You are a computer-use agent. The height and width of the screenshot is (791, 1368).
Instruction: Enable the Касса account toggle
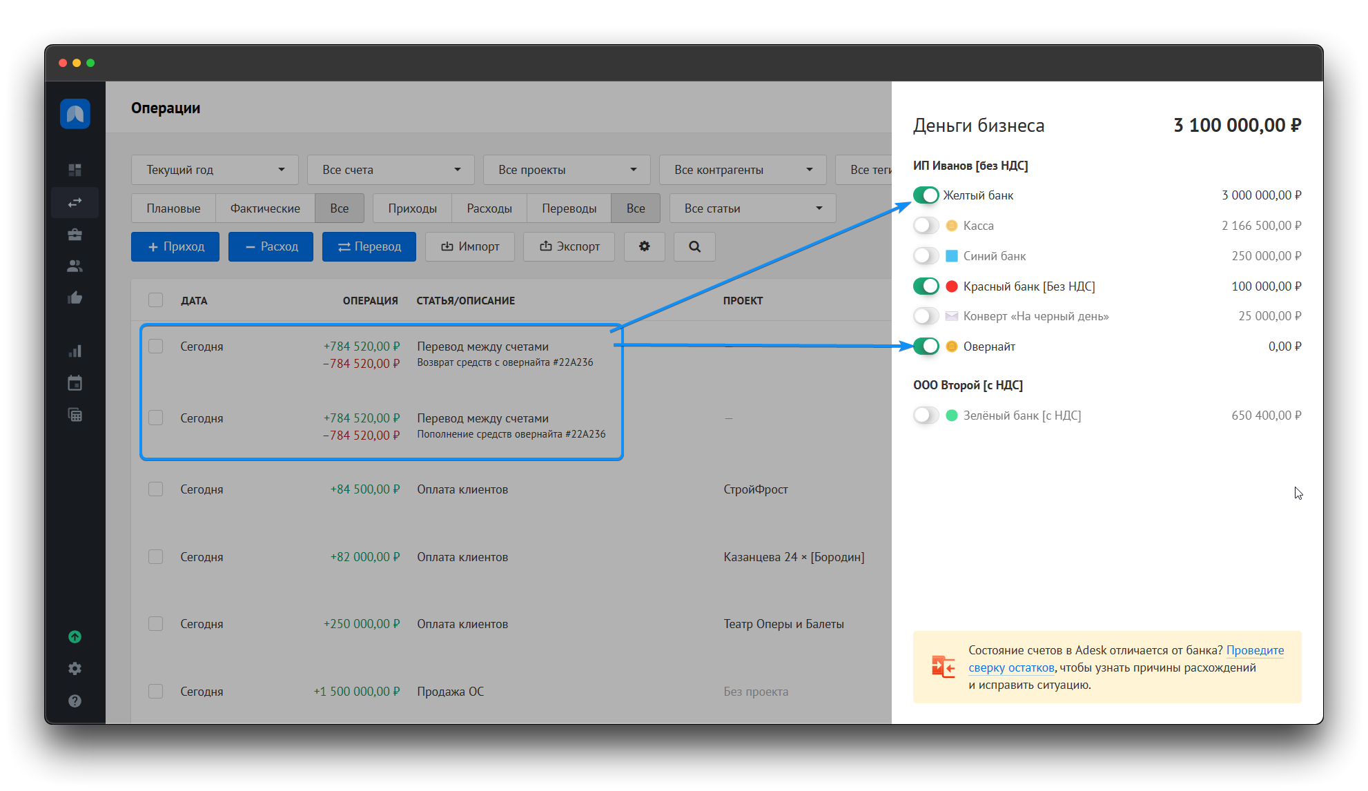tap(926, 226)
